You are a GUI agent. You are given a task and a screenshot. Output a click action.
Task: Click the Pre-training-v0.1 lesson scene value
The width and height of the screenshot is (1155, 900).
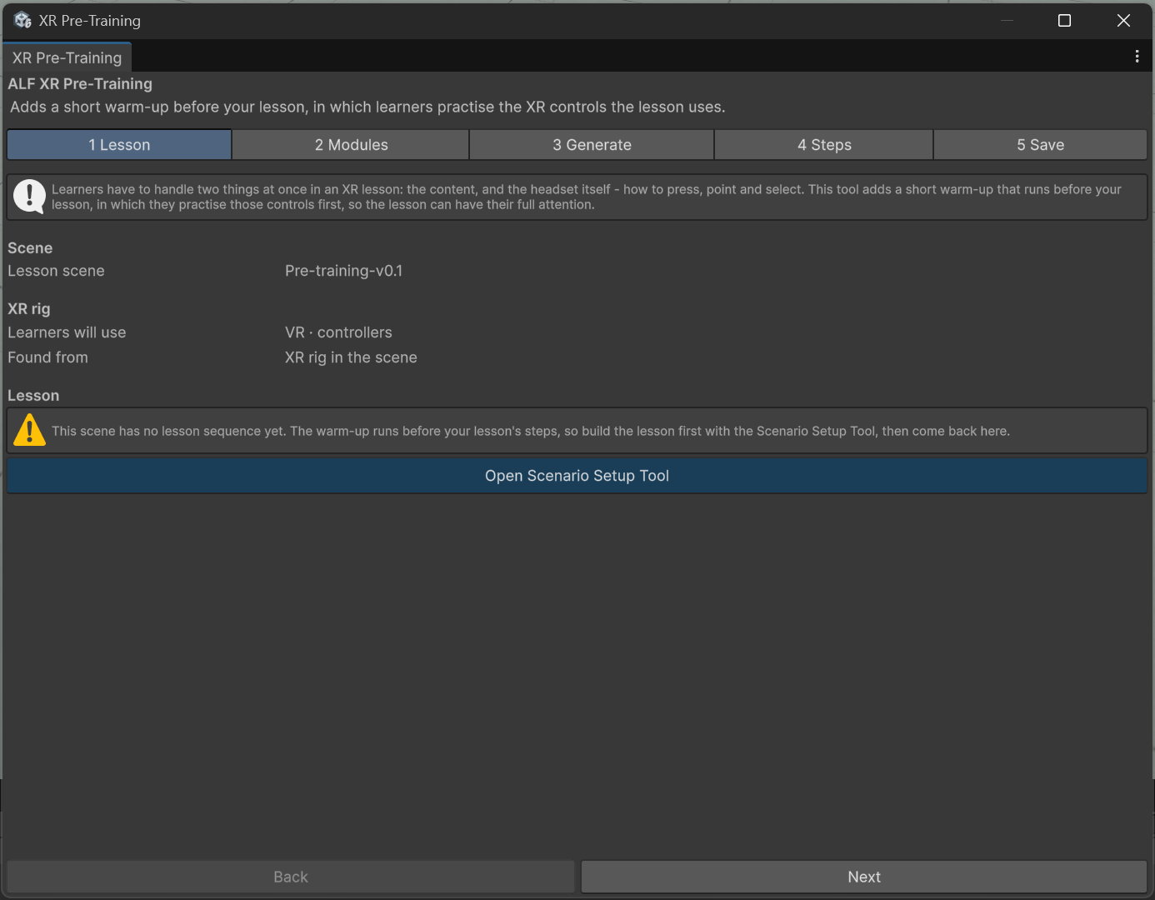click(x=343, y=271)
